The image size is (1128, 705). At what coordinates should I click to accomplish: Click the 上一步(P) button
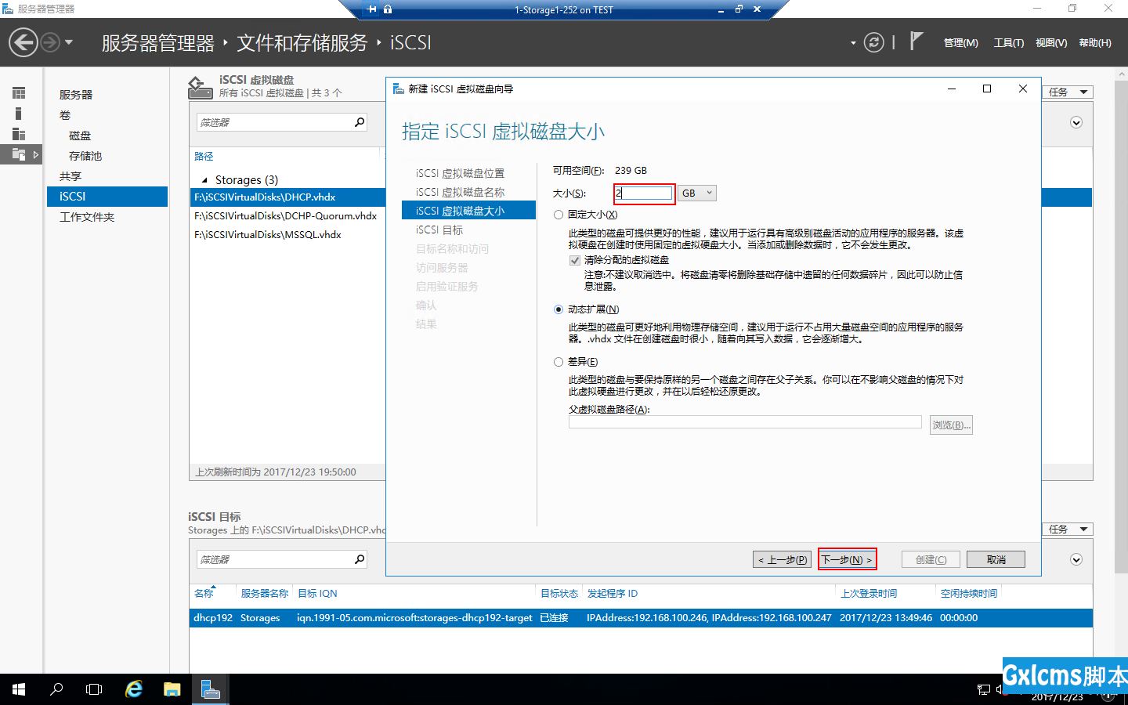coord(783,559)
